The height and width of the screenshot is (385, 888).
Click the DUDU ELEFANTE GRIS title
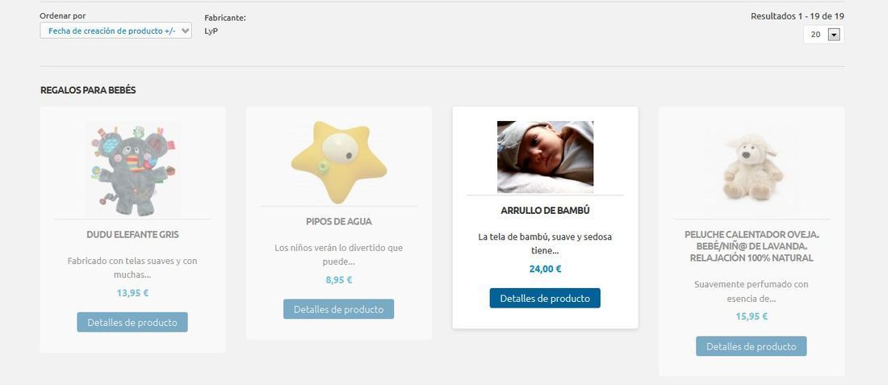132,234
